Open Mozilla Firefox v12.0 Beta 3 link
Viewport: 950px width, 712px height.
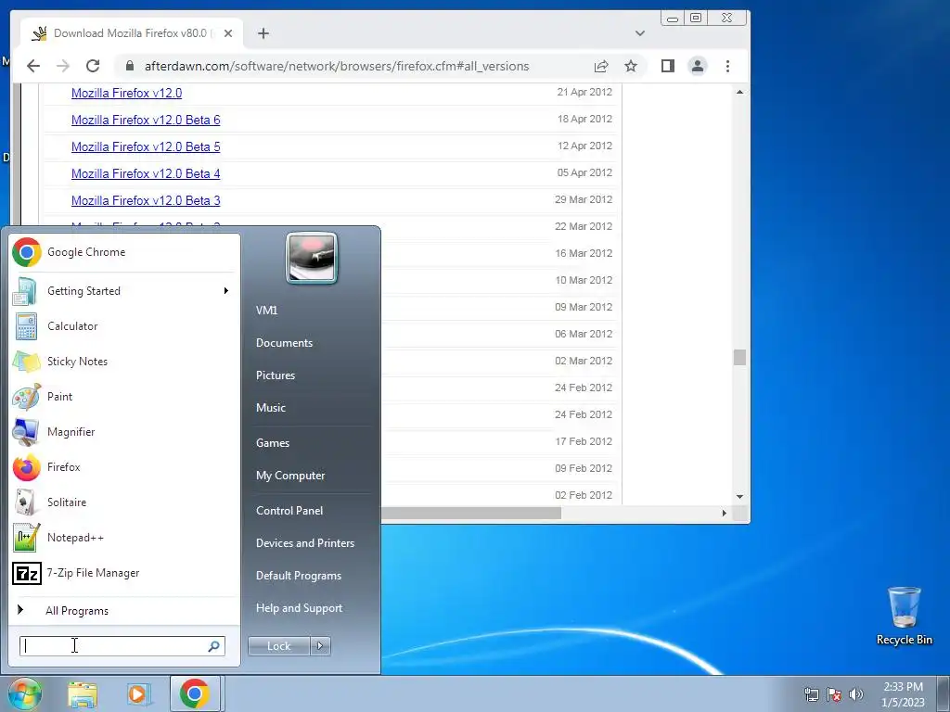(146, 200)
